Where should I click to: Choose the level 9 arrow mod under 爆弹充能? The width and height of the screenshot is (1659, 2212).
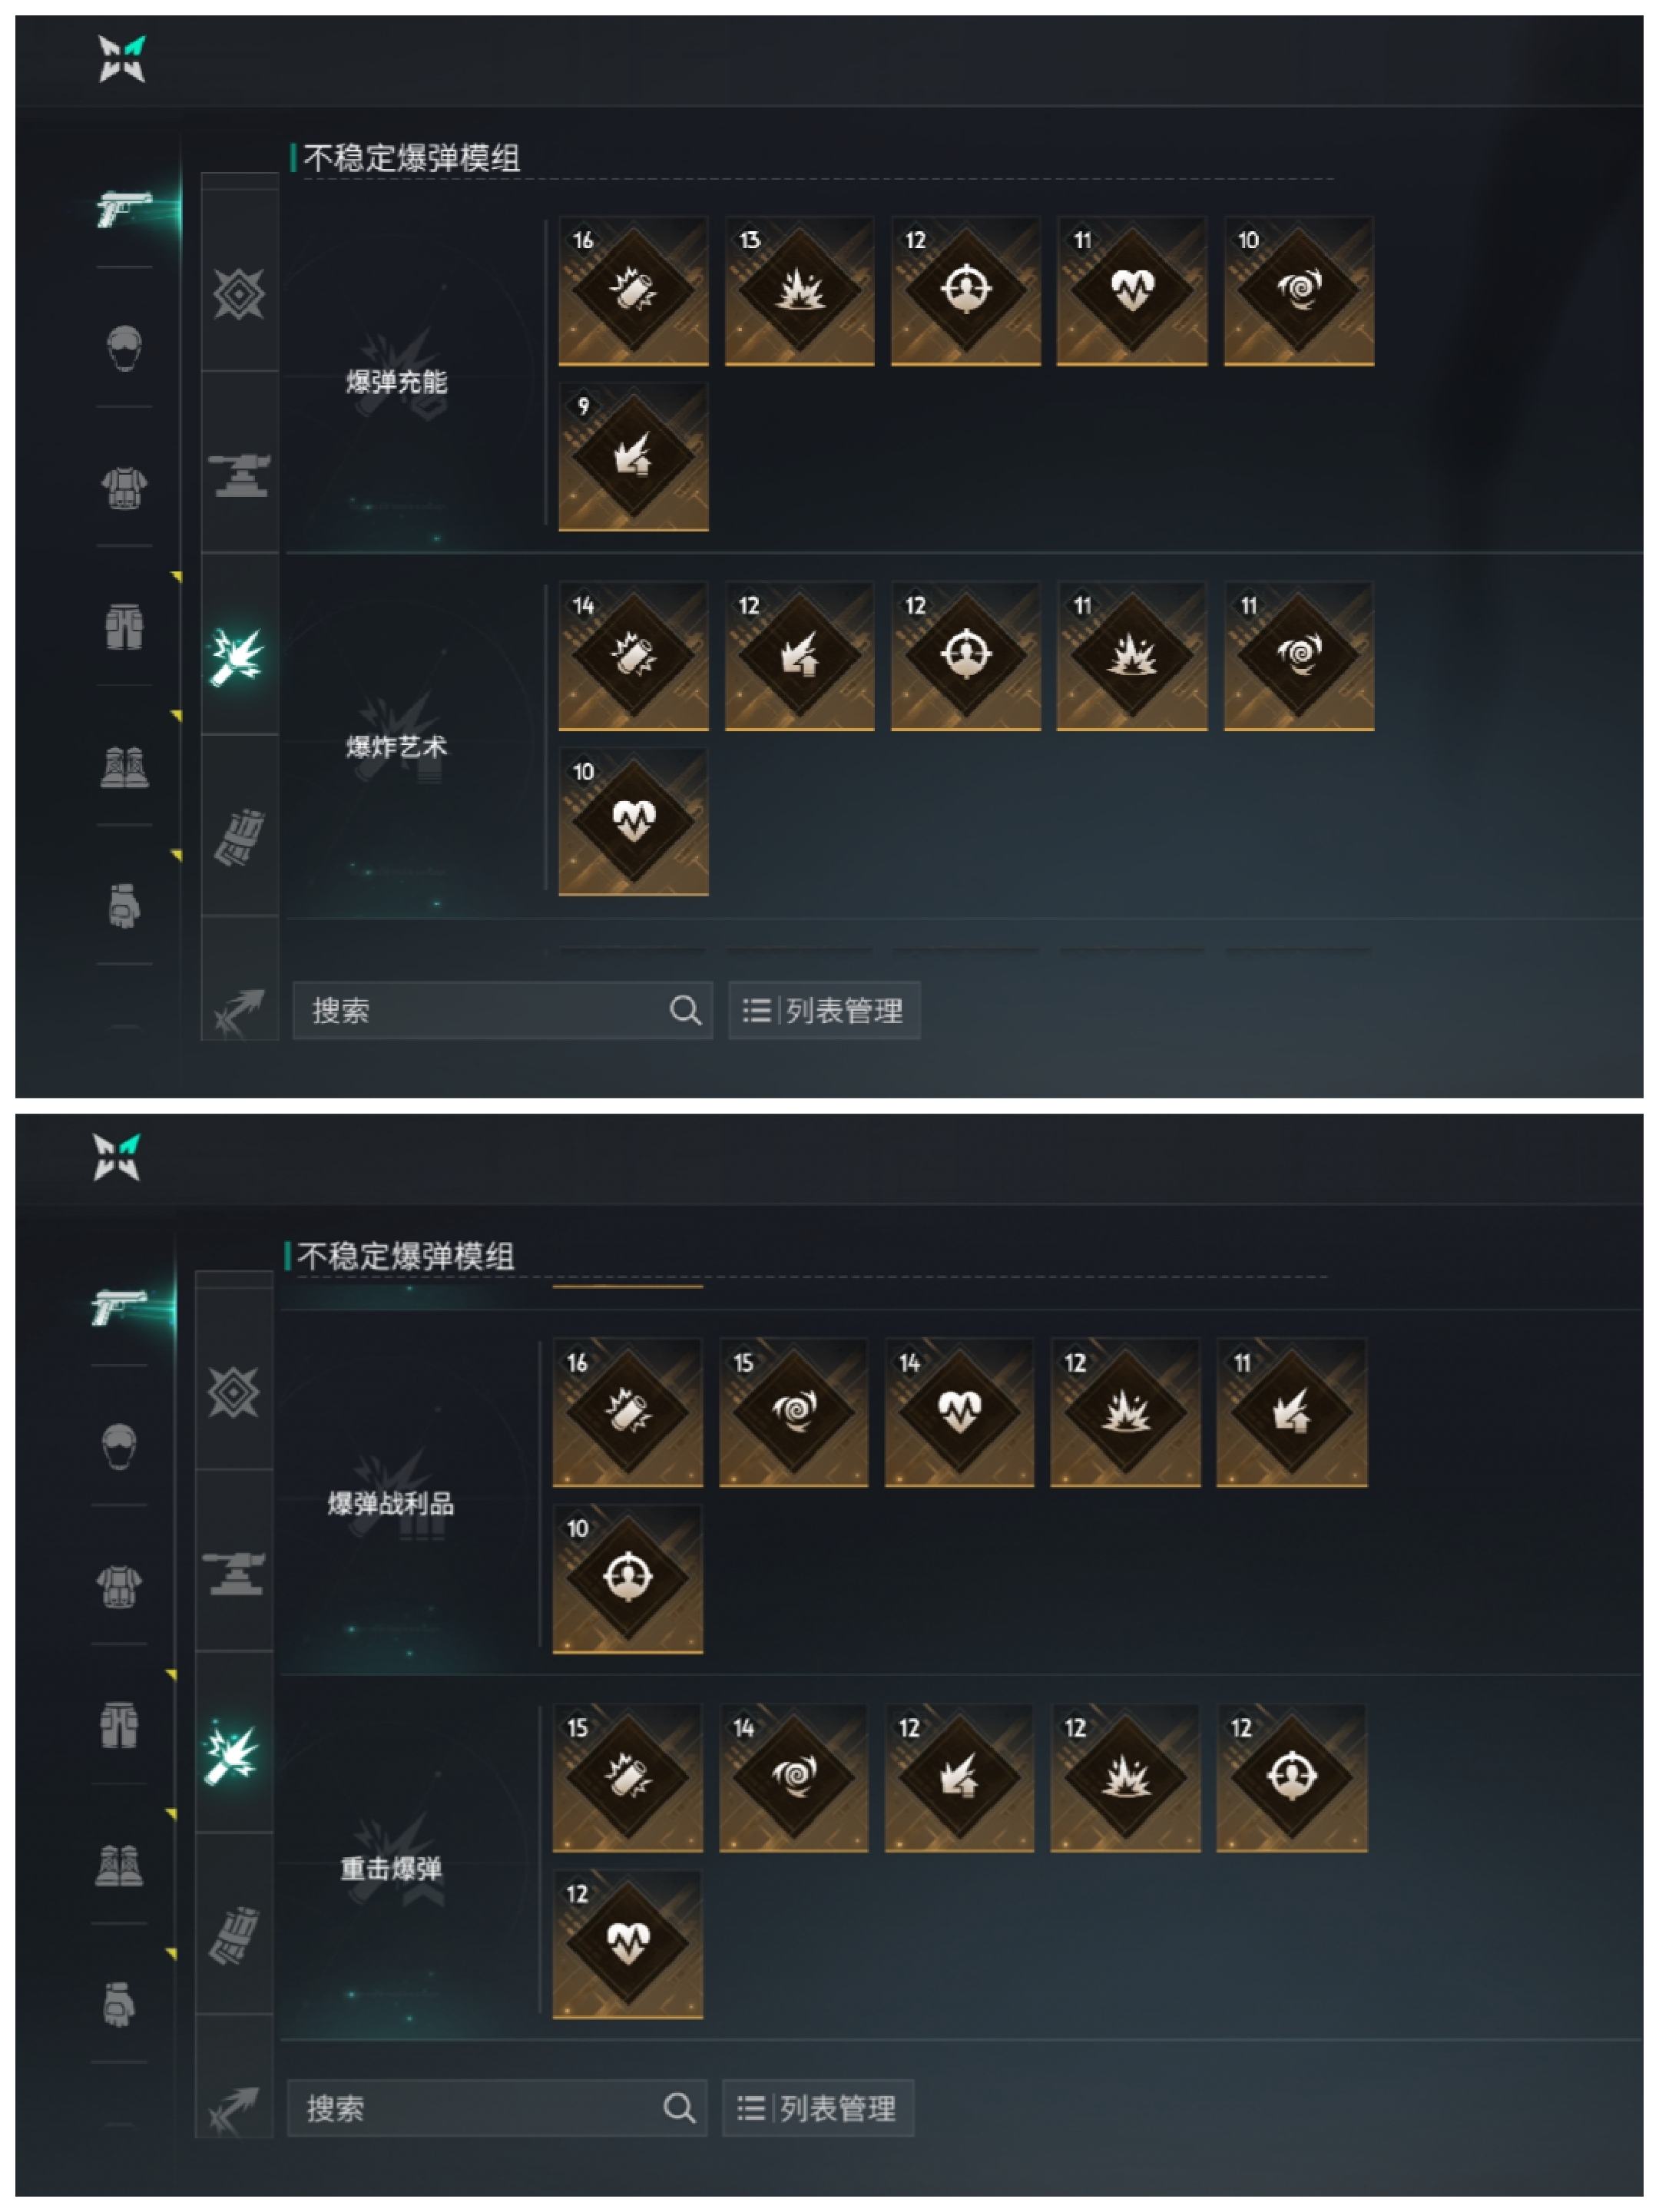633,456
